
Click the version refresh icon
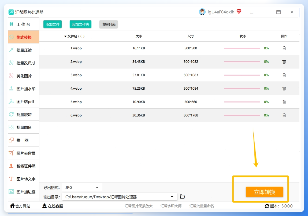tap(267, 206)
